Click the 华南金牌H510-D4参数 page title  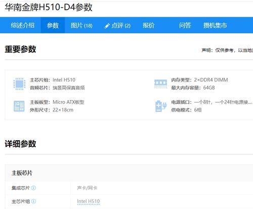pyautogui.click(x=49, y=8)
